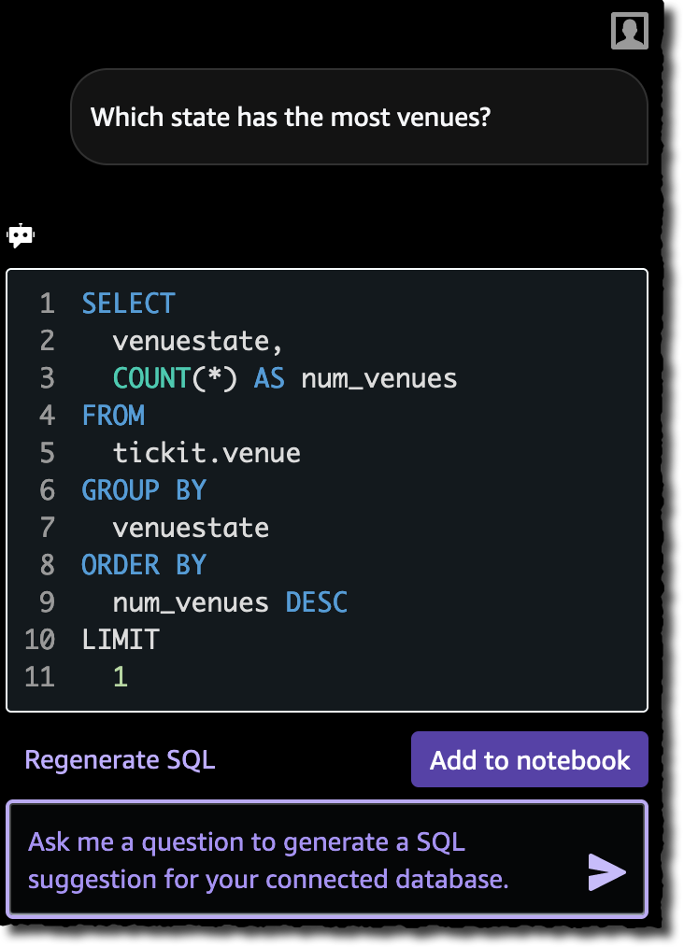Click the FROM keyword on line 4
684x947 pixels.
pos(113,415)
